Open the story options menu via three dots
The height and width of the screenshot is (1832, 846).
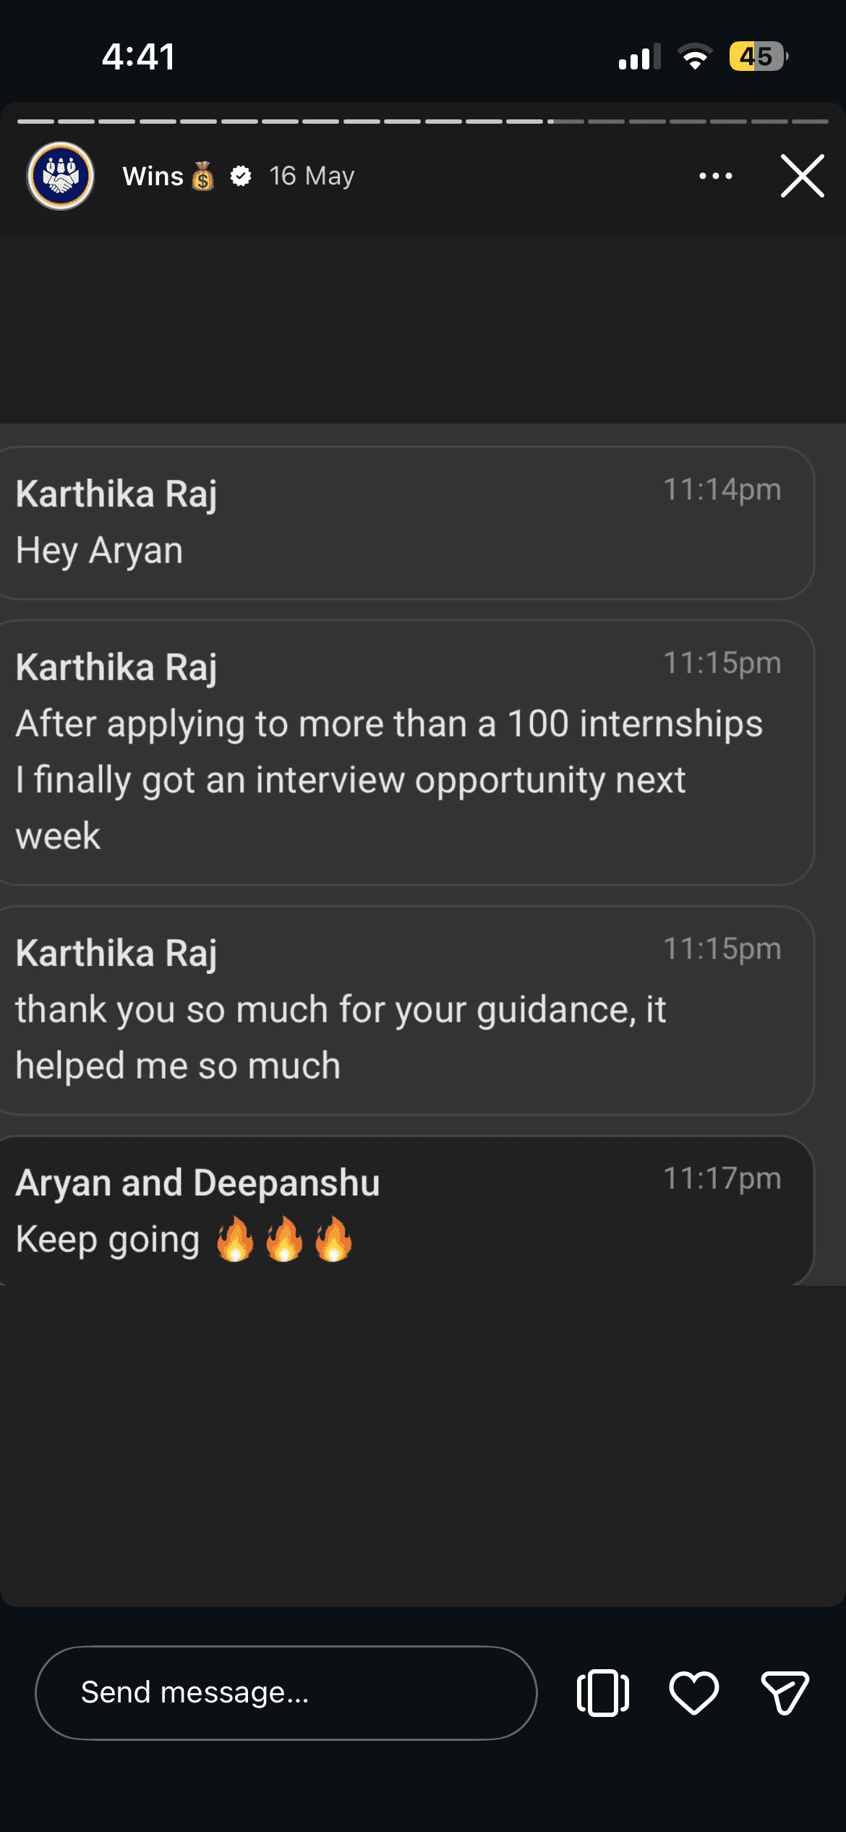coord(715,176)
